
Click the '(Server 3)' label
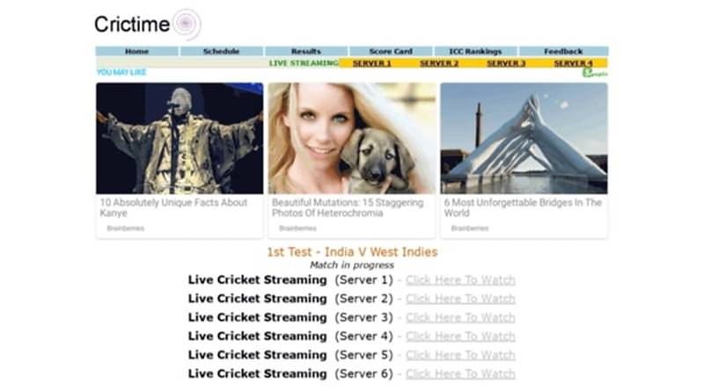click(x=363, y=317)
